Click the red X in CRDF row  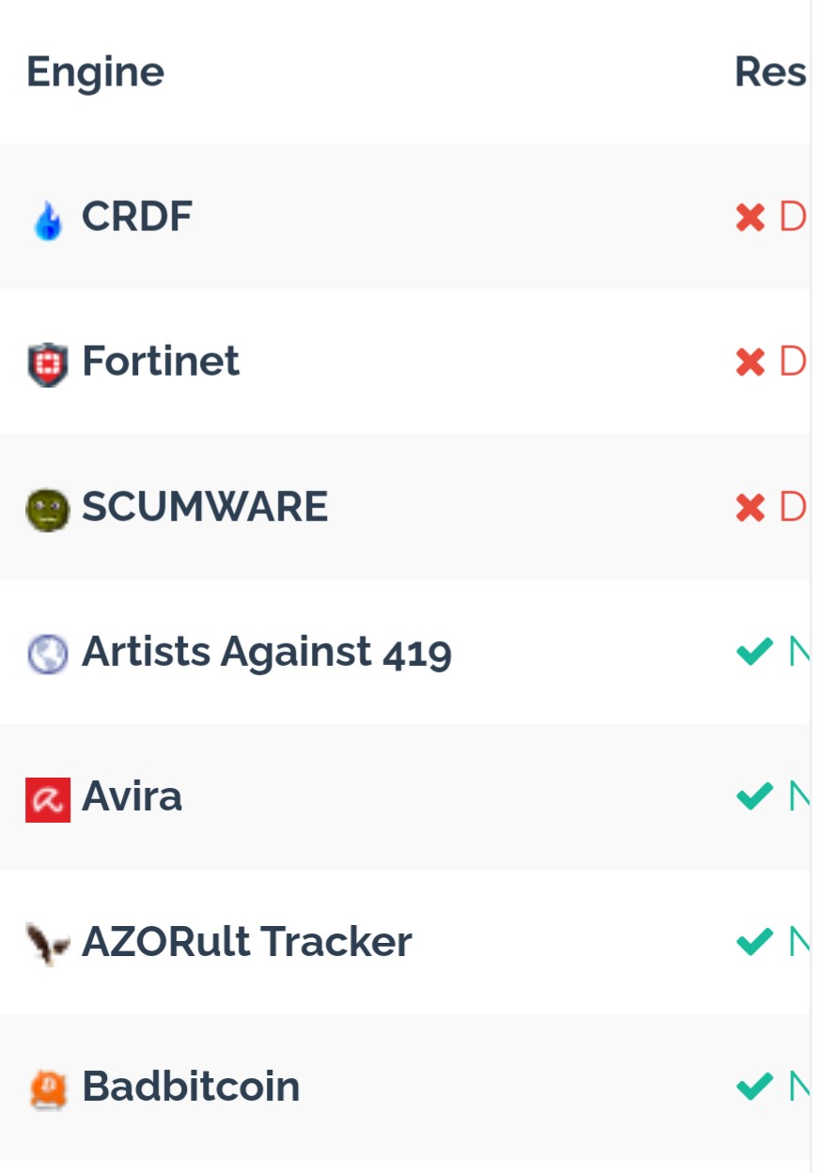click(x=751, y=218)
